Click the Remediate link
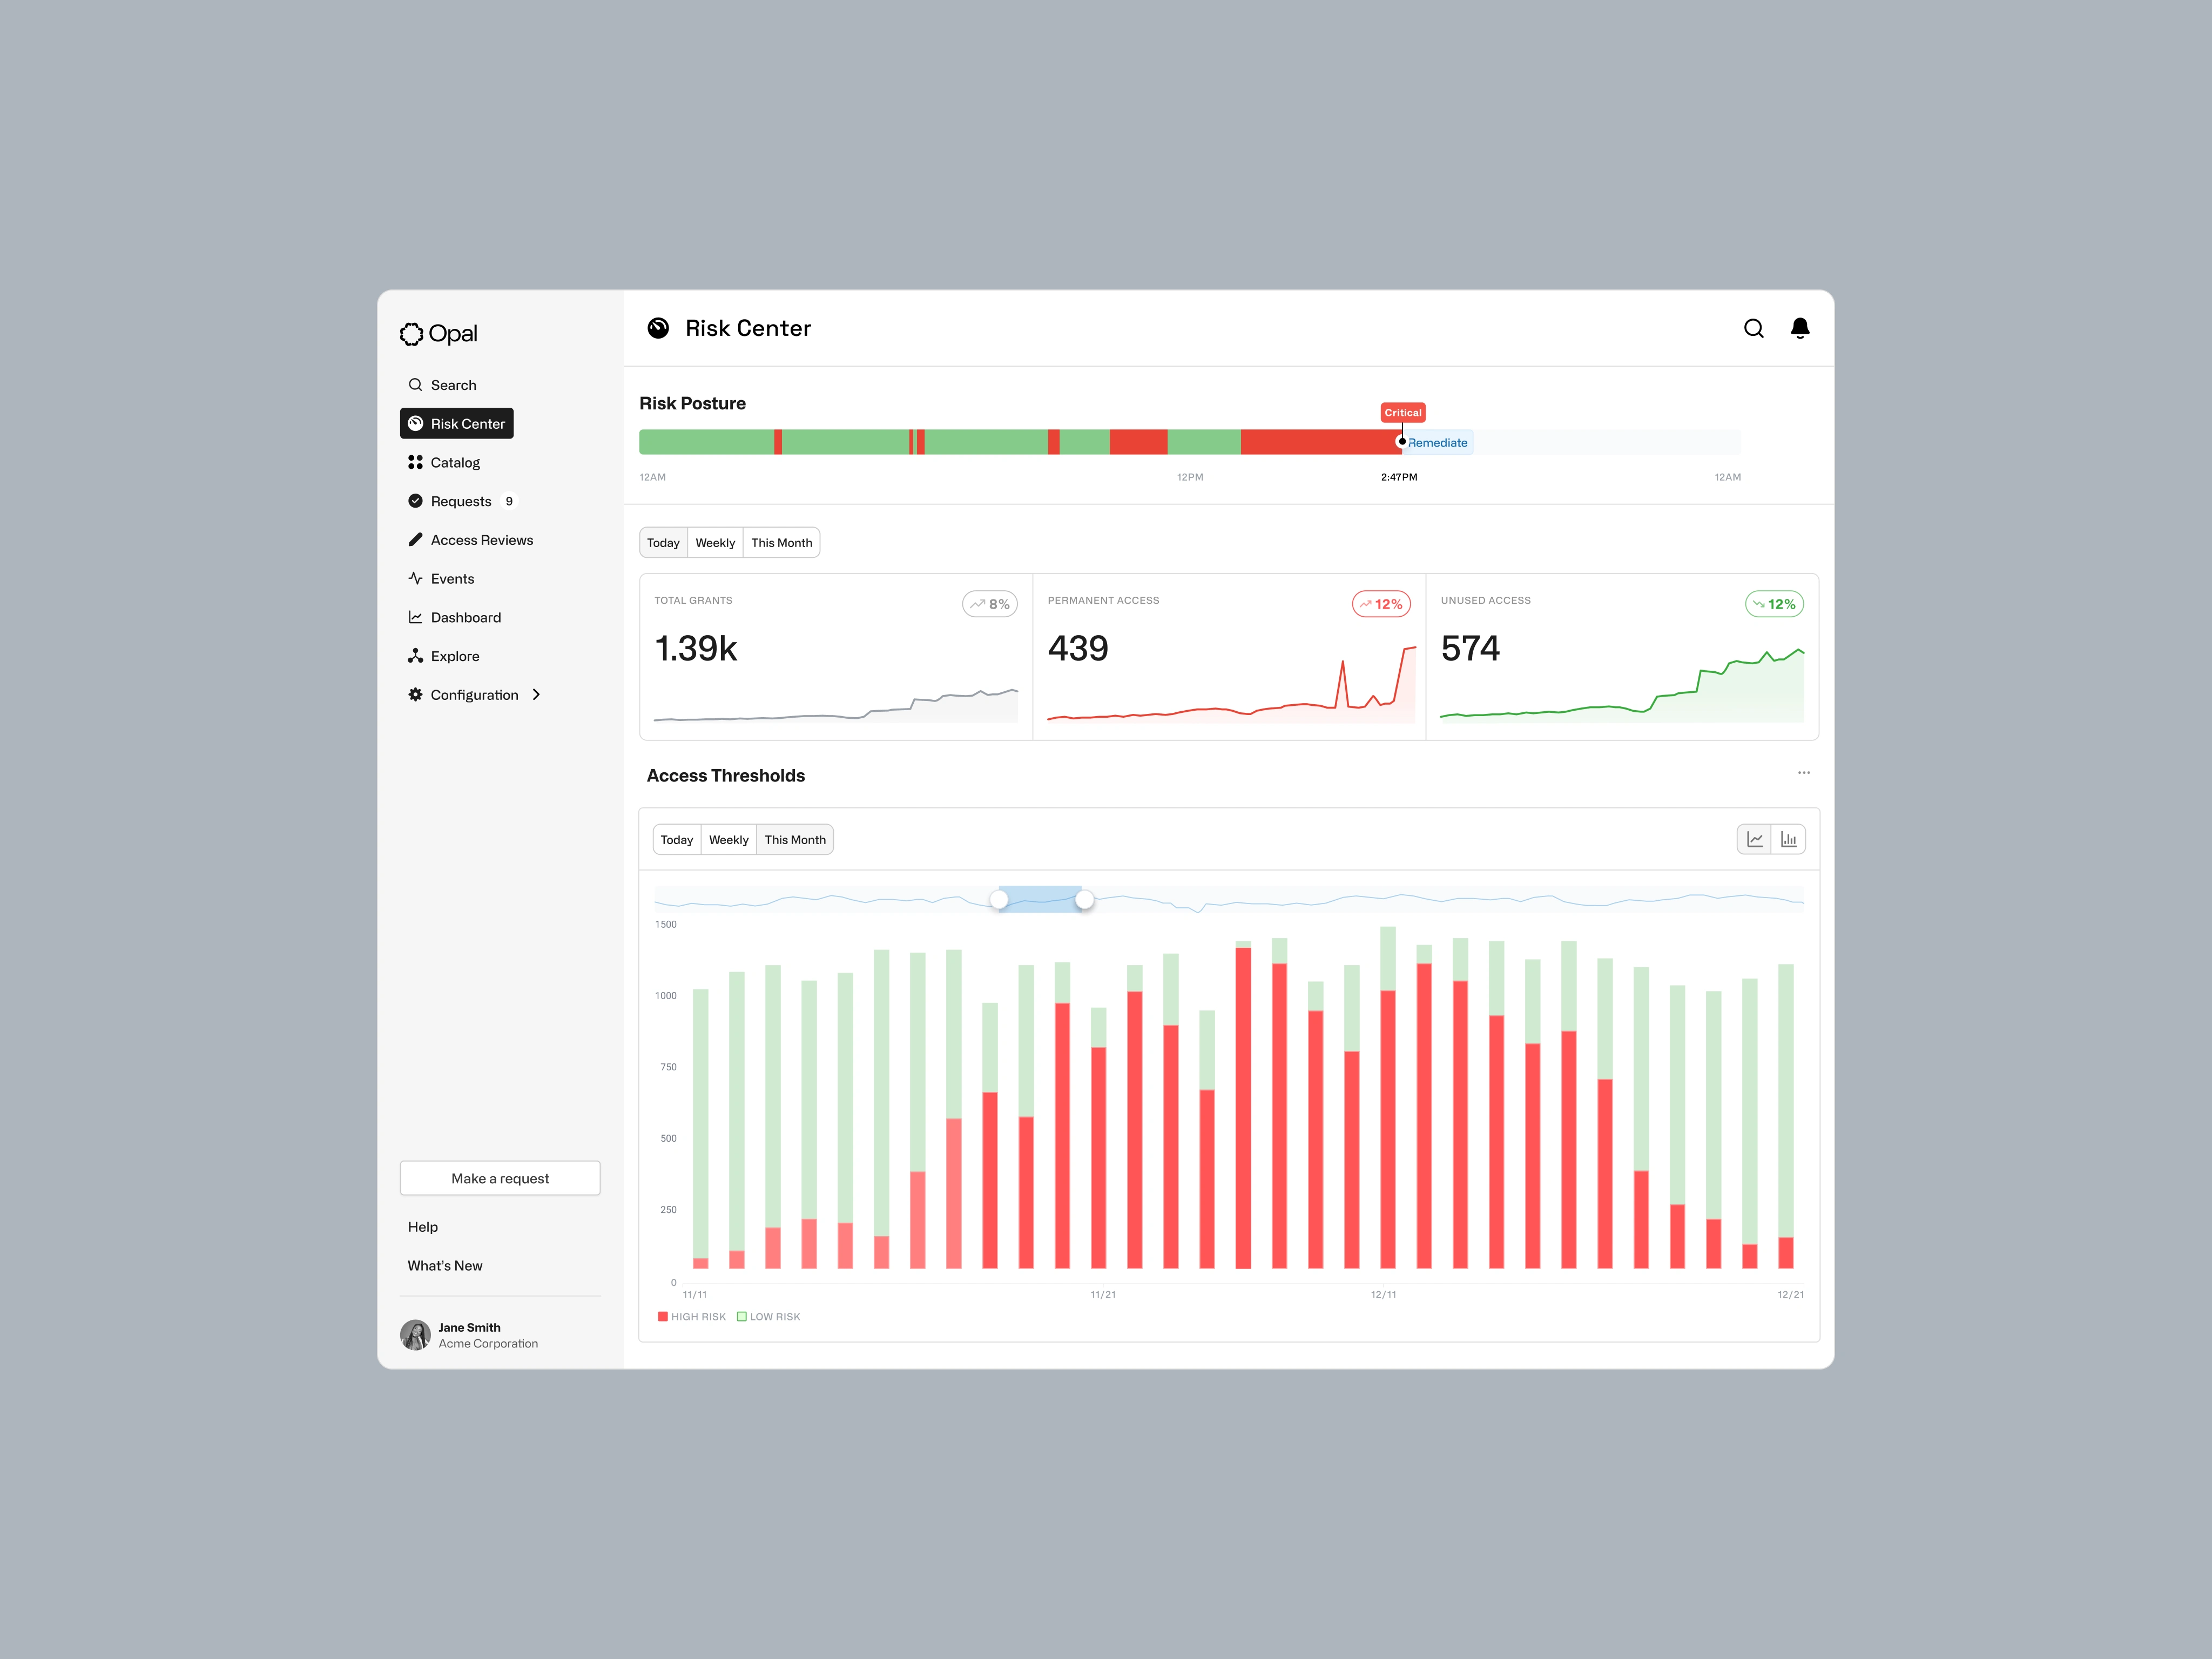The width and height of the screenshot is (2212, 1659). (1437, 443)
